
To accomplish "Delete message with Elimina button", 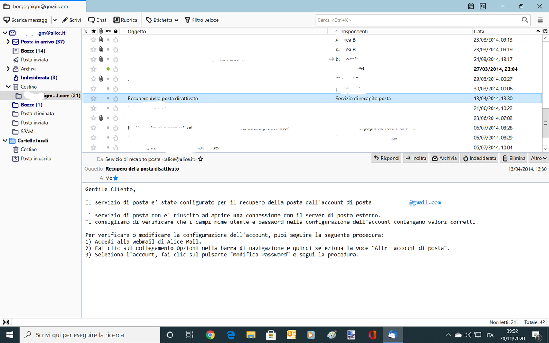I will (x=514, y=158).
